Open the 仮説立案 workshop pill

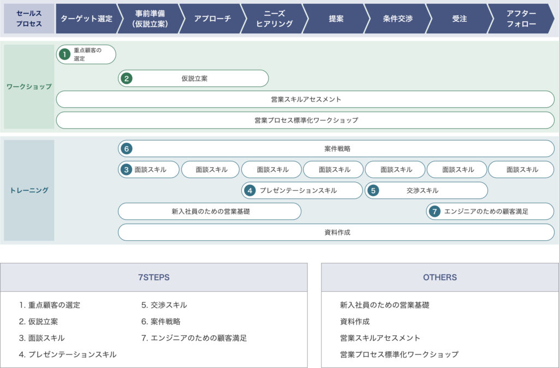coord(193,79)
